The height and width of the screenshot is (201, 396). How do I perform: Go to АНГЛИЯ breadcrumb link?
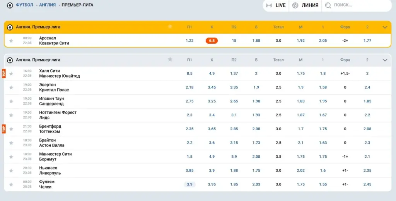(47, 5)
